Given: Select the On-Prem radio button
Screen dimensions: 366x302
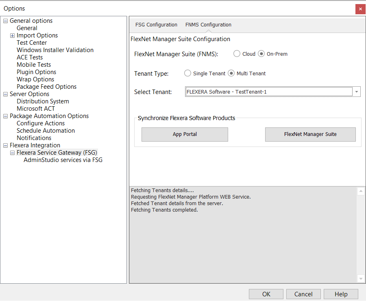Looking at the screenshot, I should point(261,54).
